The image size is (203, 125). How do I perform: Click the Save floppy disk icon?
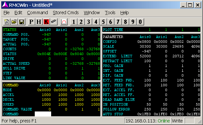point(22,22)
